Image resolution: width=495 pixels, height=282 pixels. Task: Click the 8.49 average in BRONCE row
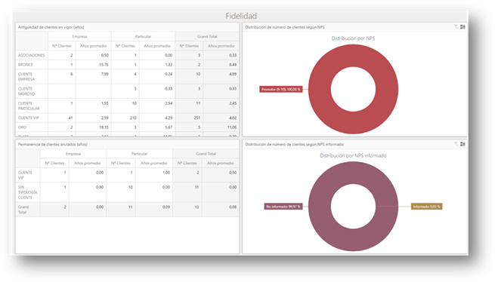tap(233, 65)
